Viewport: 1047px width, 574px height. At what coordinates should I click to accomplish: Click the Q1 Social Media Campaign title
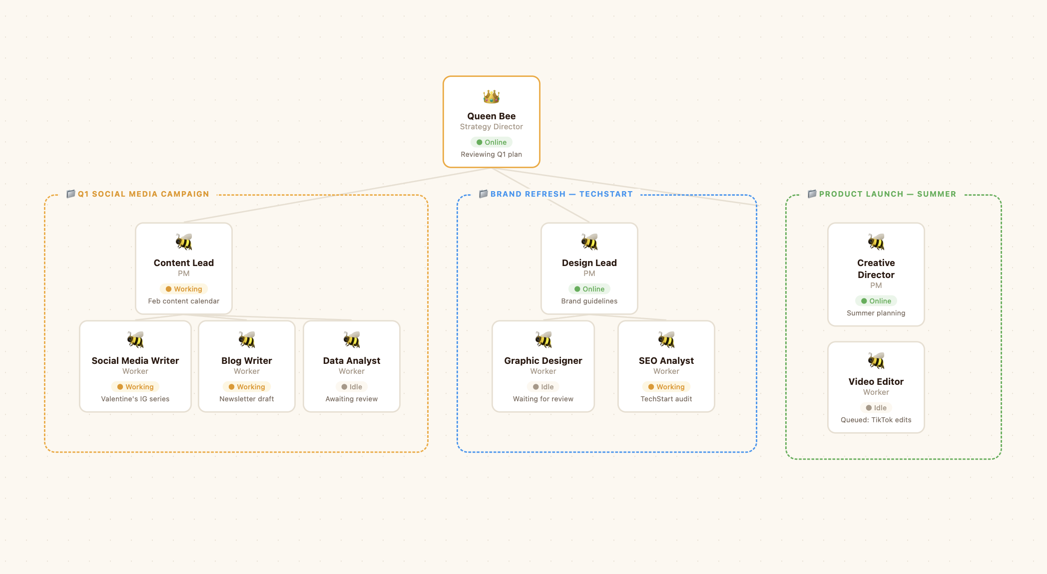[x=143, y=194]
